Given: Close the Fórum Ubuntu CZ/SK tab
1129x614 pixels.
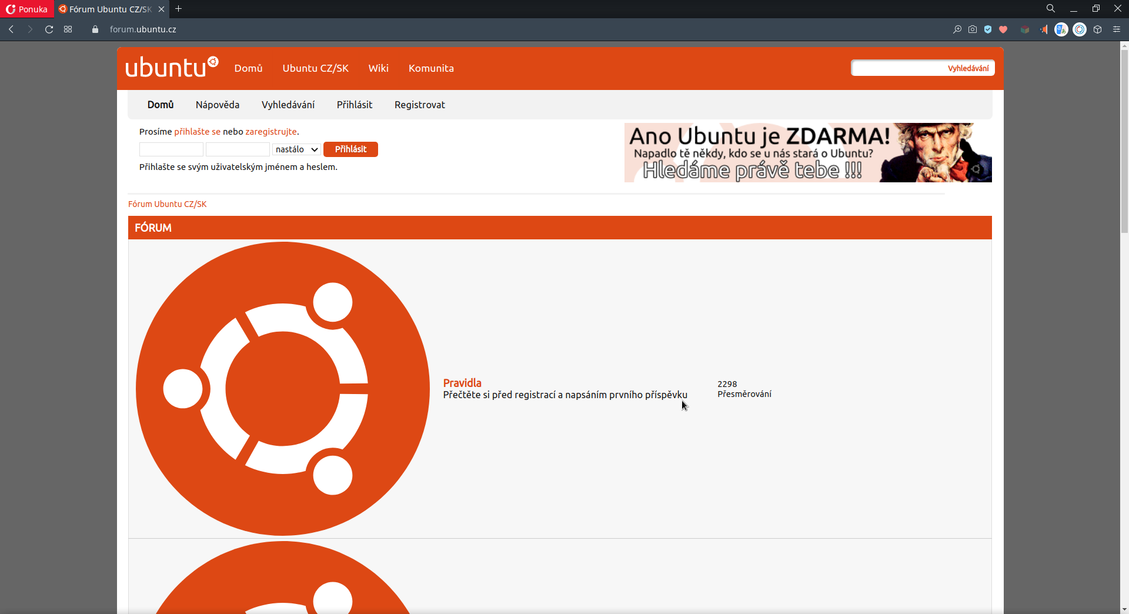Looking at the screenshot, I should 161,9.
